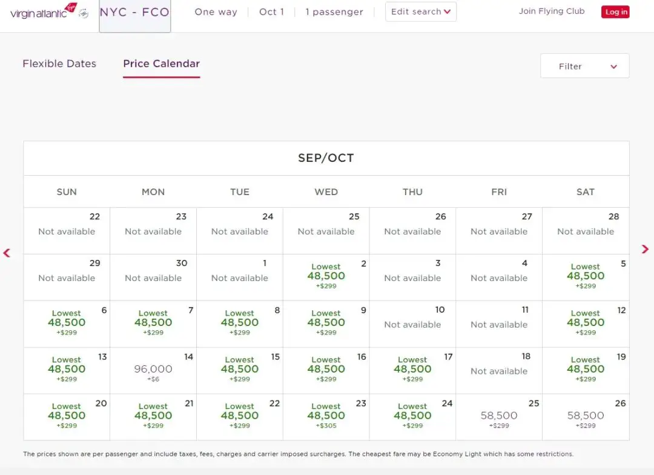The width and height of the screenshot is (654, 475).
Task: Open the Edit search dropdown
Action: pos(421,12)
